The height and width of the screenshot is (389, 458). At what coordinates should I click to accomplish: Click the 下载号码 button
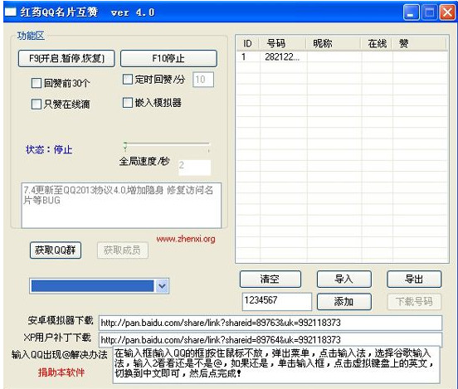(x=414, y=301)
